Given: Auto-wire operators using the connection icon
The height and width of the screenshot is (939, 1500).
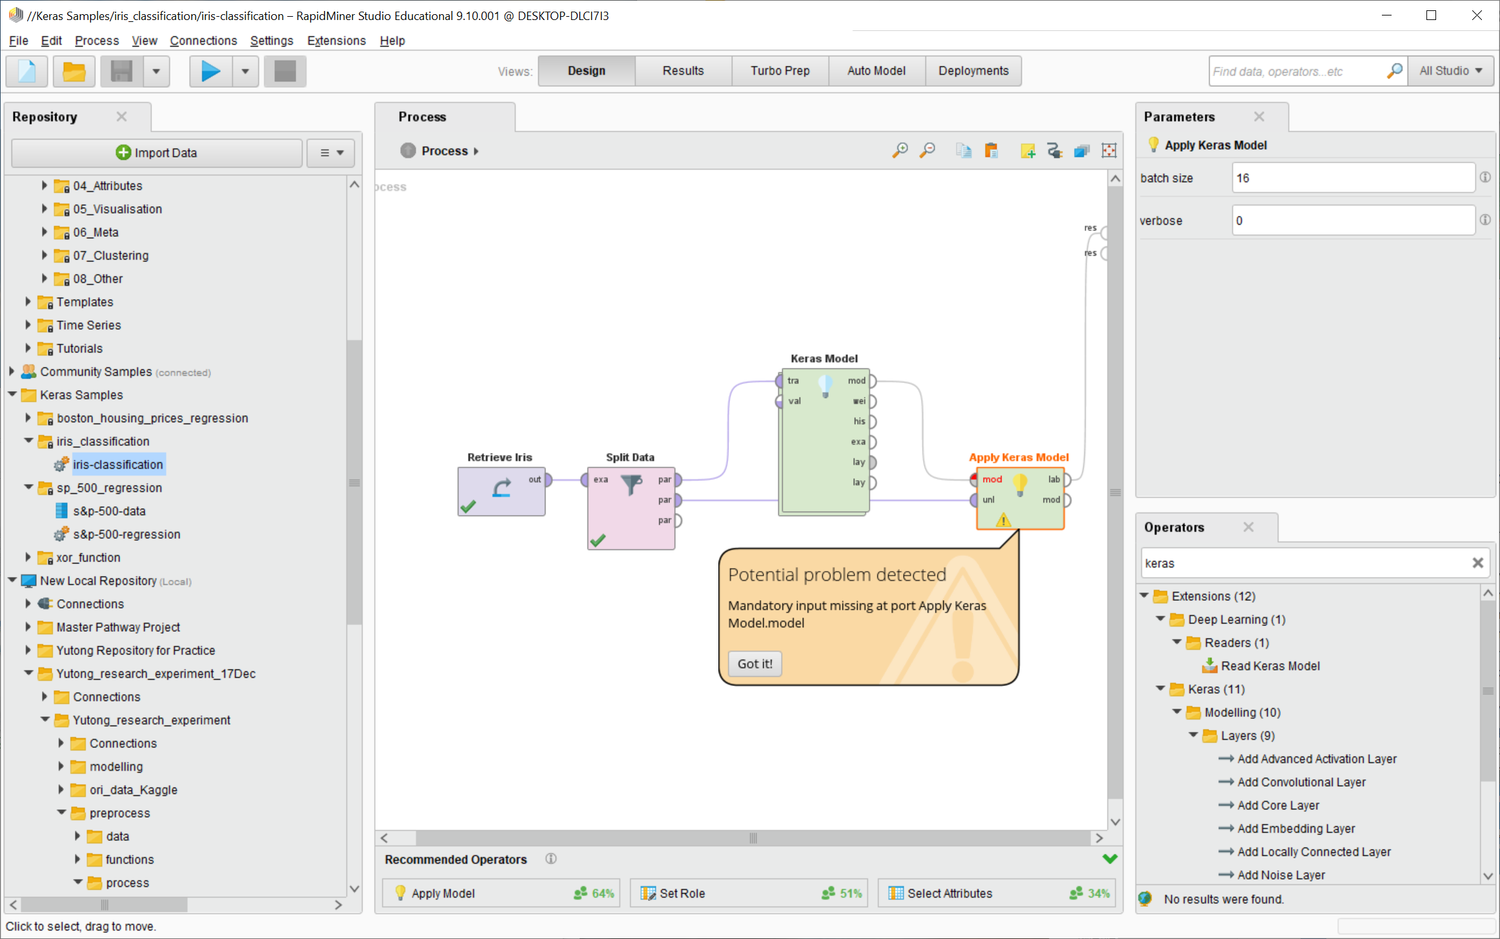Looking at the screenshot, I should (x=1055, y=150).
